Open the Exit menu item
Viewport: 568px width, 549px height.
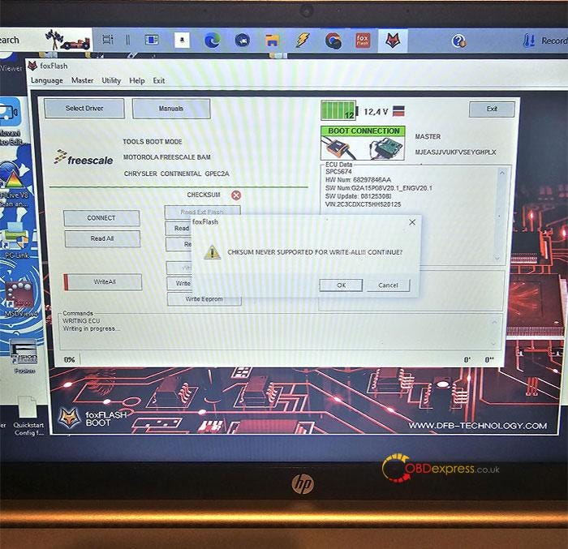click(x=159, y=80)
